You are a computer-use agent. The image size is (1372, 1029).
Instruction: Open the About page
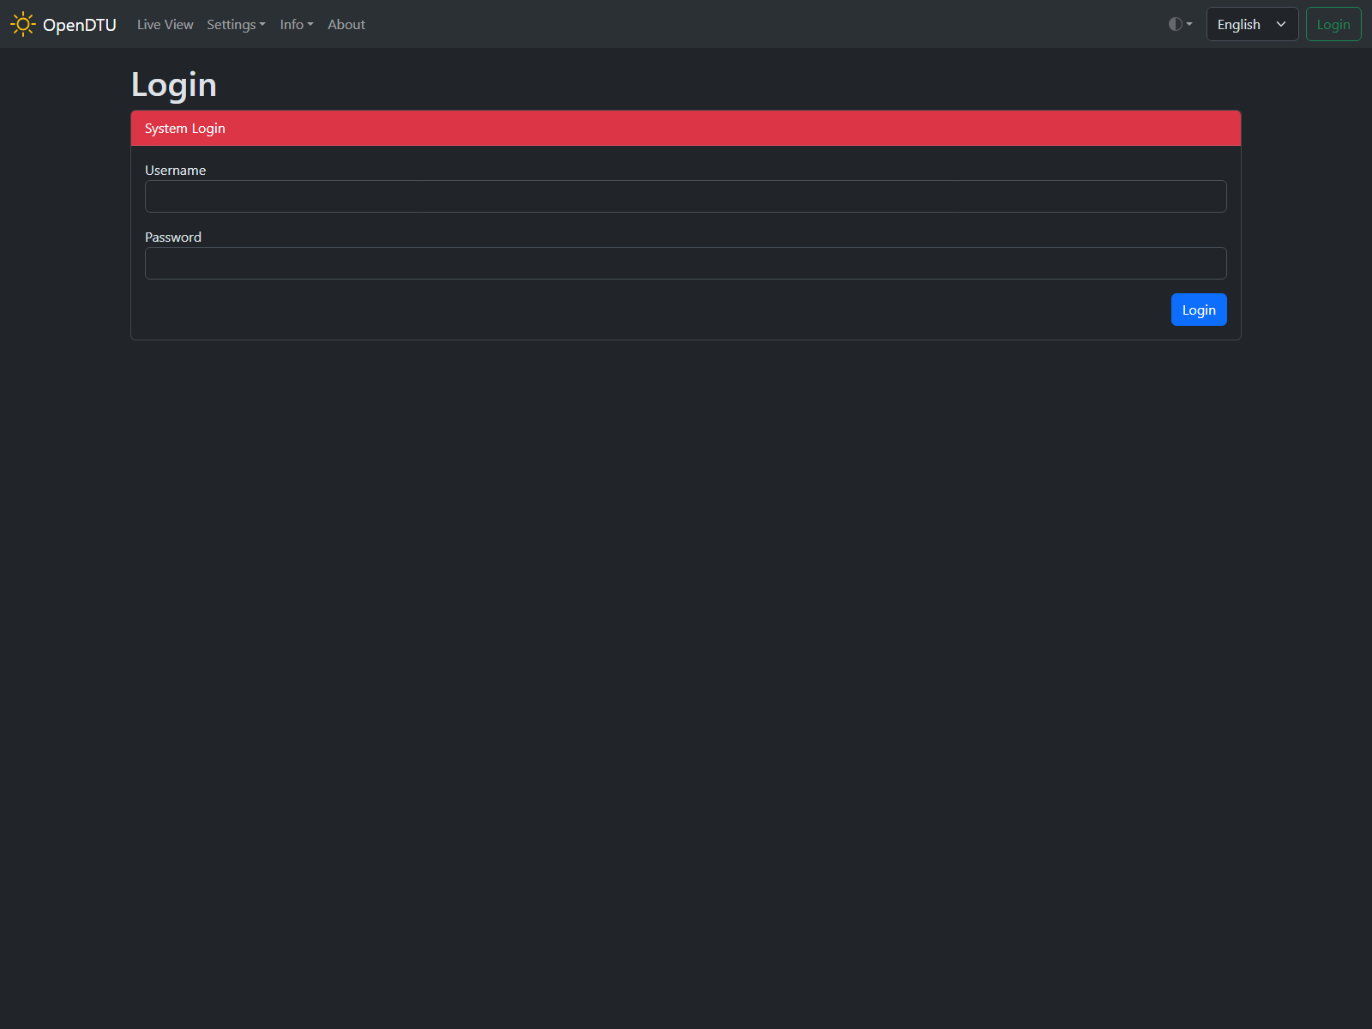[346, 25]
